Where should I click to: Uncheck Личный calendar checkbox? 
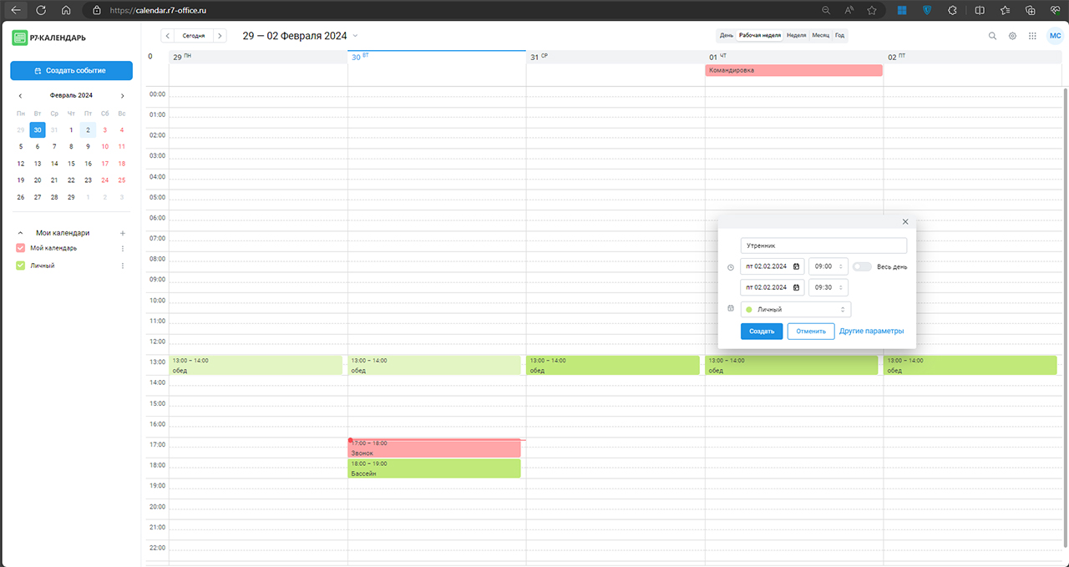pos(21,266)
